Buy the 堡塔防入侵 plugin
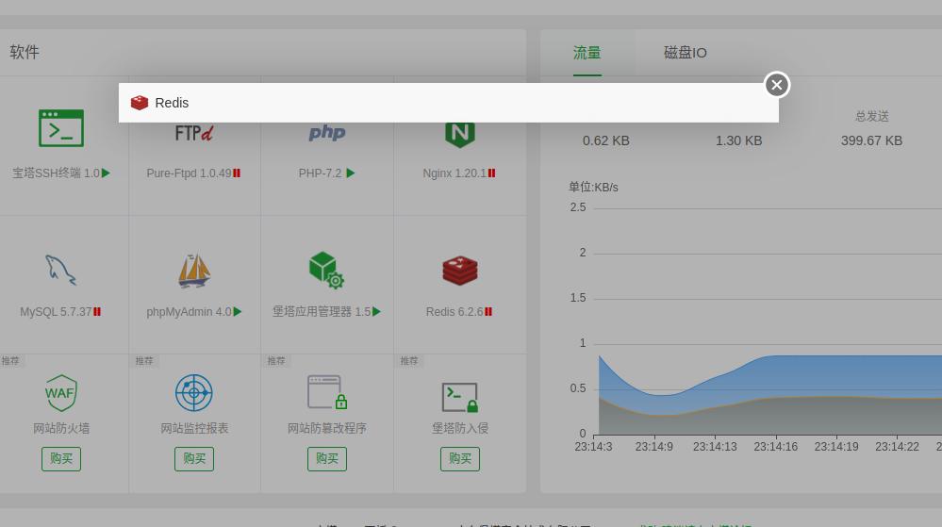The image size is (942, 527). point(459,459)
